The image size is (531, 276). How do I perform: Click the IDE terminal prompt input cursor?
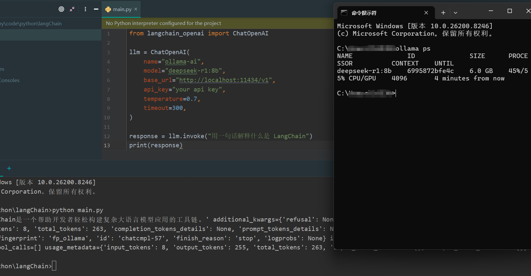tap(54, 266)
